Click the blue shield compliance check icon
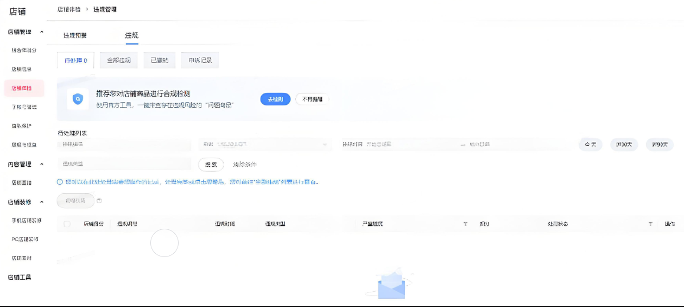684x307 pixels. click(78, 99)
